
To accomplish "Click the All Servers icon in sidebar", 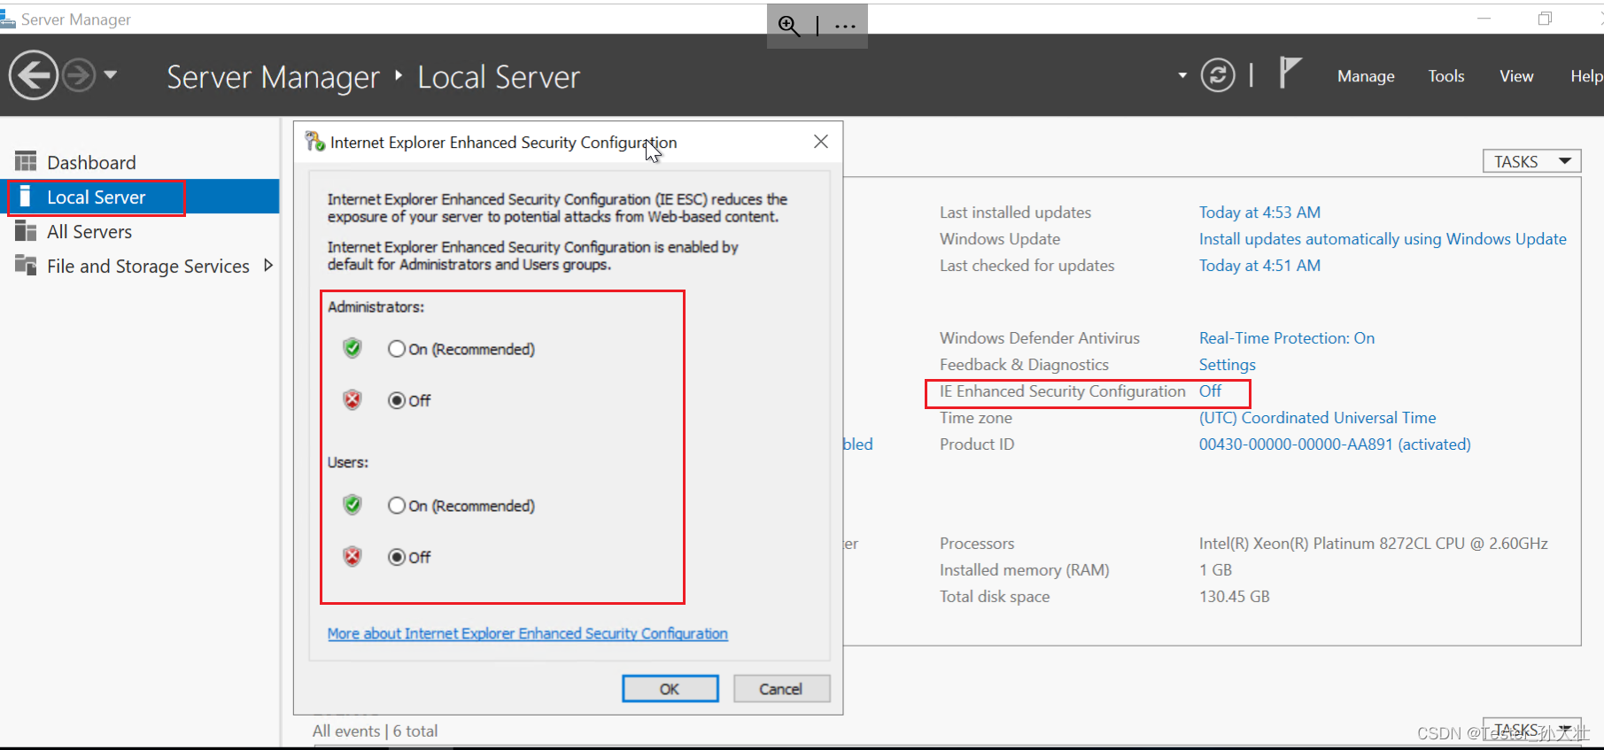I will point(26,231).
